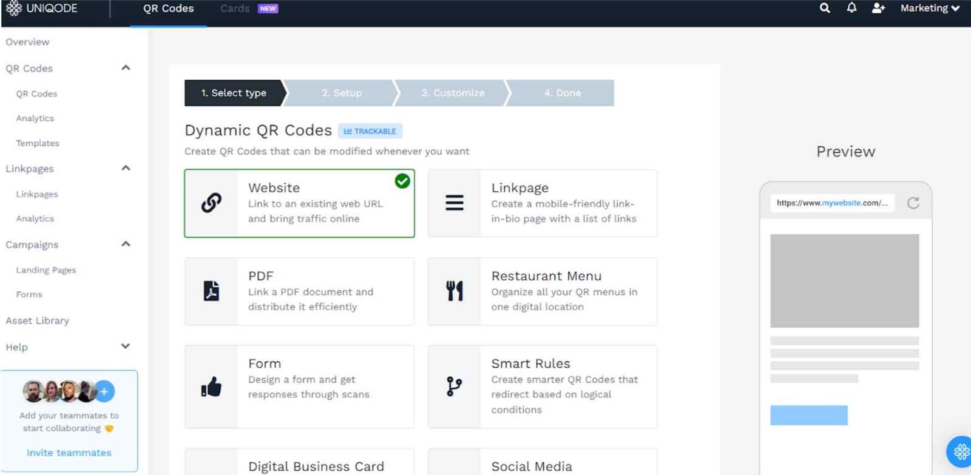Collapse the Campaigns sidebar section

coord(126,244)
